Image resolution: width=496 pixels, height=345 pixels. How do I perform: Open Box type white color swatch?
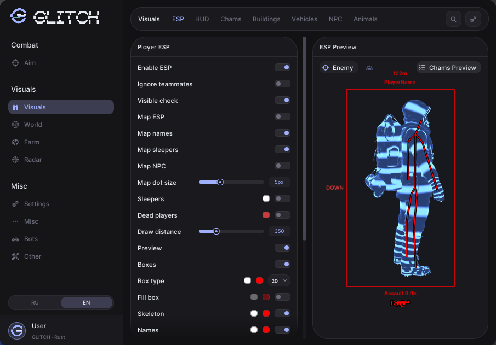click(x=247, y=280)
